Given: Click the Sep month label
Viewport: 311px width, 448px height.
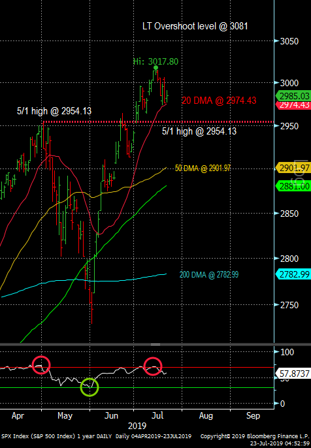Looking at the screenshot, I should (x=253, y=416).
